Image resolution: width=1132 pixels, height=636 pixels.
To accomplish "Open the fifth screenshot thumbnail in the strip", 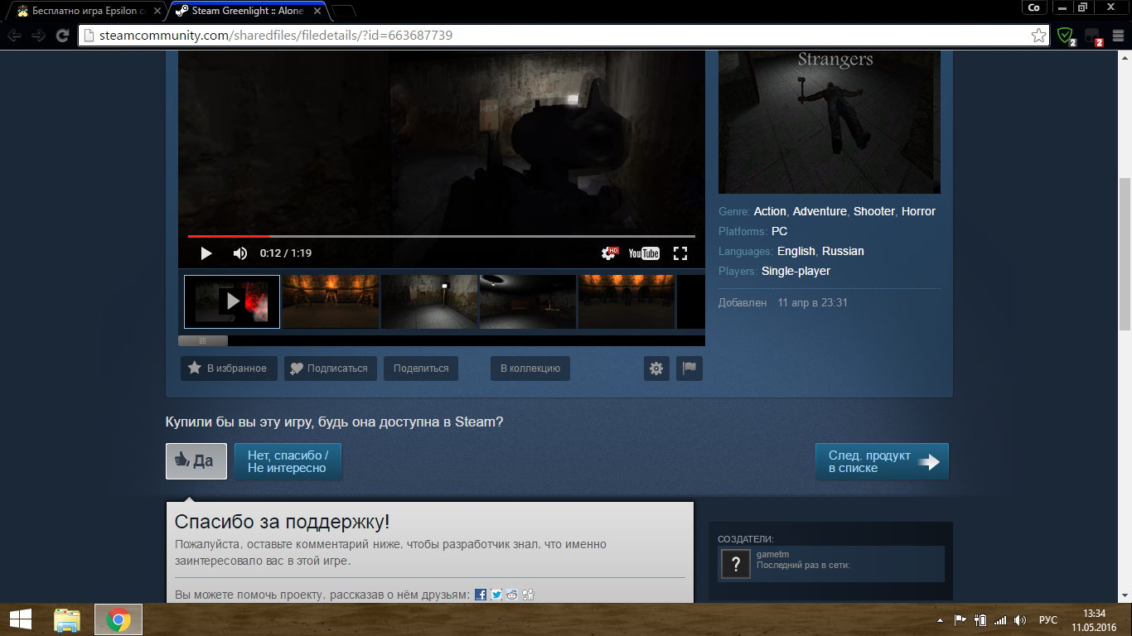I will pyautogui.click(x=626, y=301).
